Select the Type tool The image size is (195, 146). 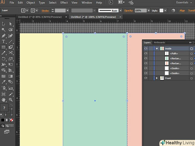point(3,41)
